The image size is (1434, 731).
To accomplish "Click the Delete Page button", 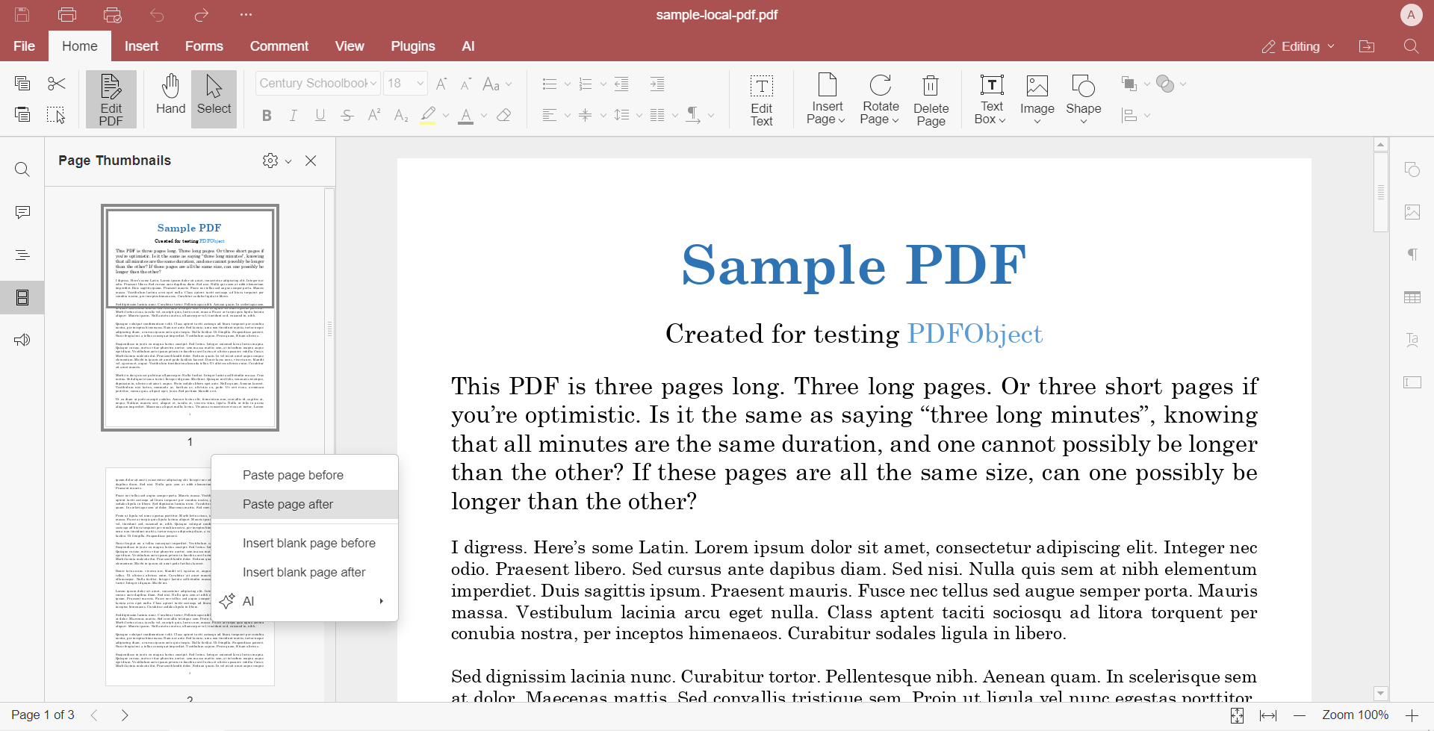I will point(931,100).
